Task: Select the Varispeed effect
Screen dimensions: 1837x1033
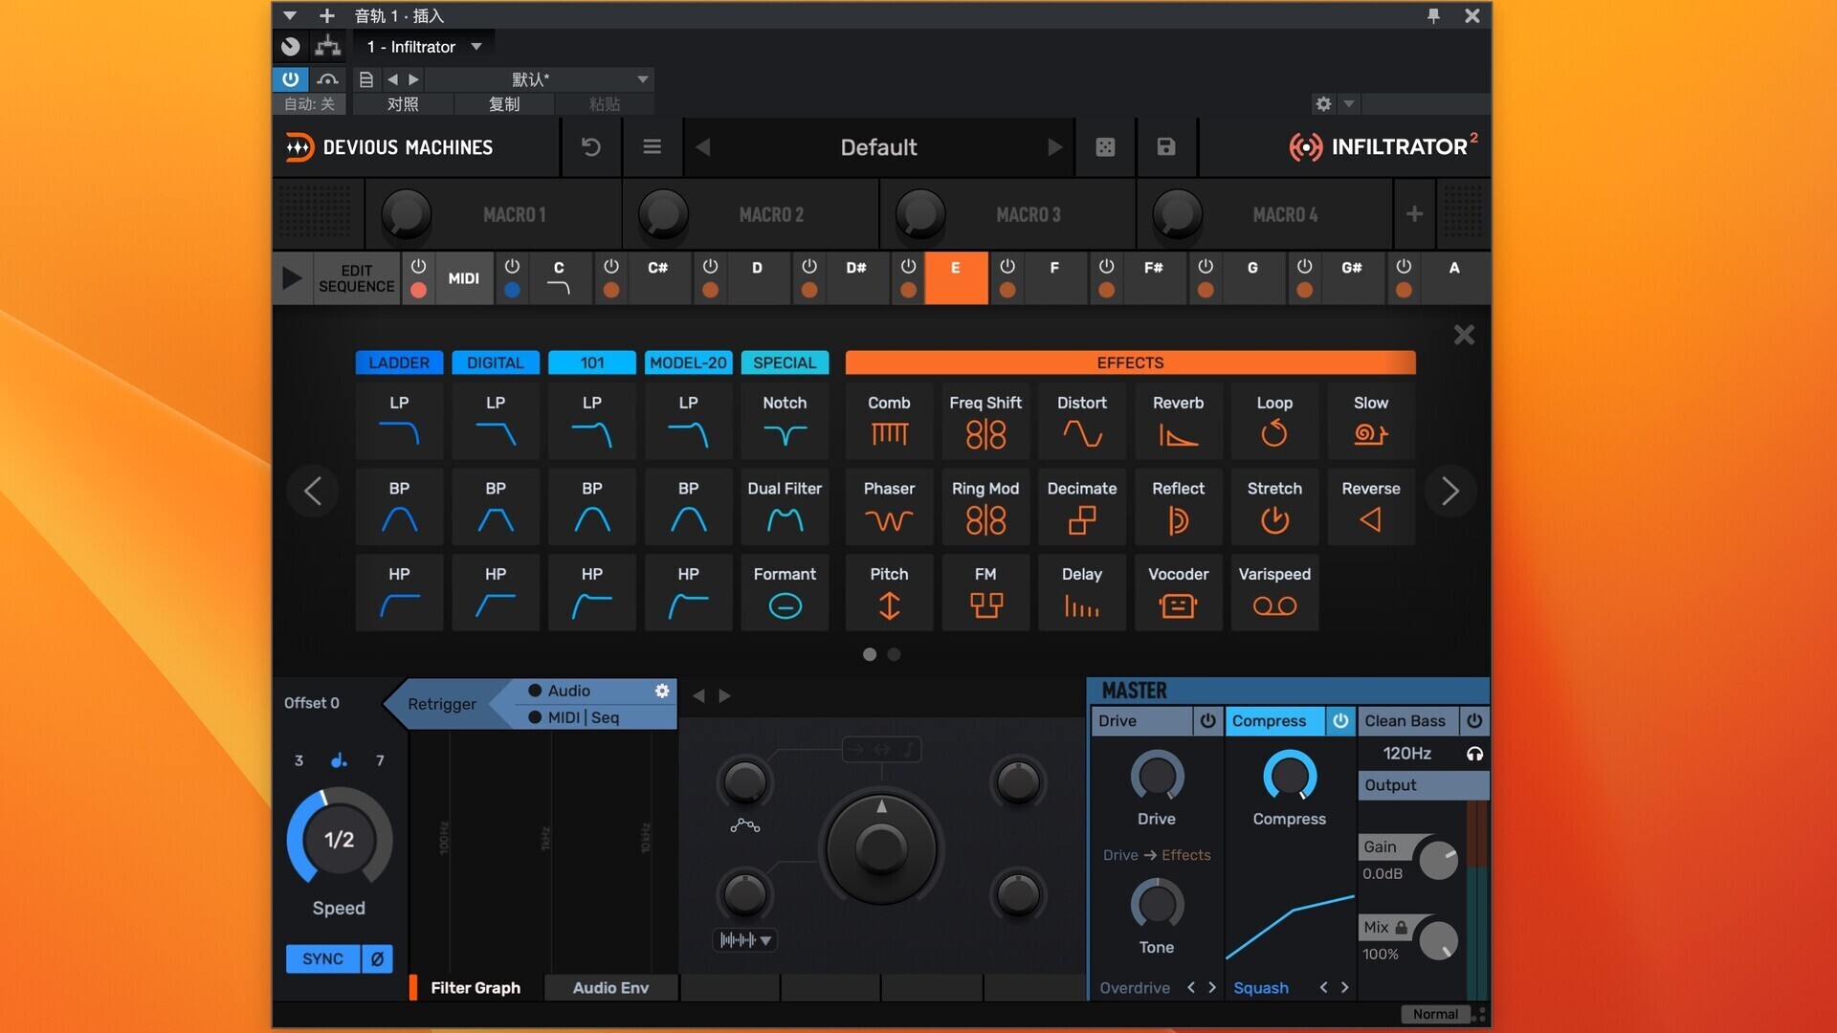Action: click(1273, 592)
